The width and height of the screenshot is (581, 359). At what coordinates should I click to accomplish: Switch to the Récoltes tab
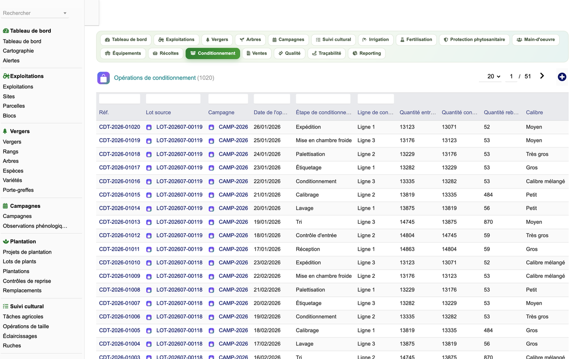tap(166, 53)
